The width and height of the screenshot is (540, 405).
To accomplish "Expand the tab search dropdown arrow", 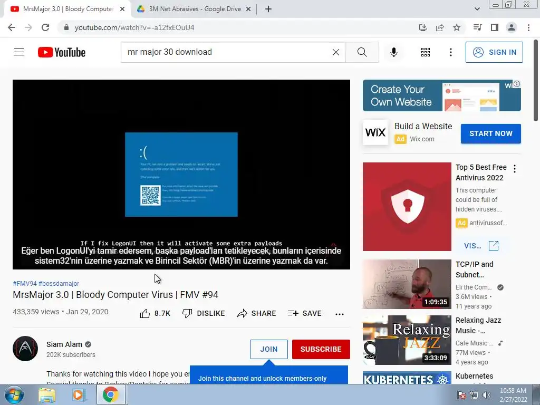I will click(x=477, y=9).
